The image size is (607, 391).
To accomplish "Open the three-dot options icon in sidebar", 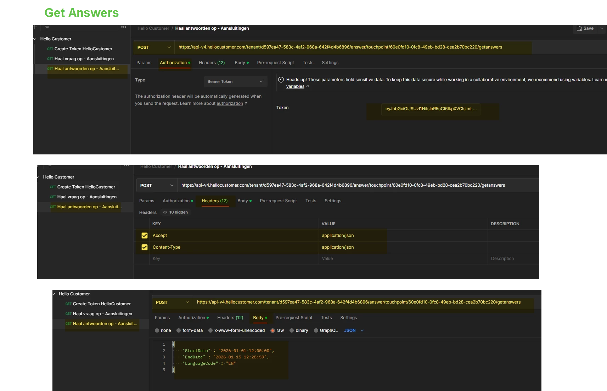I will [x=124, y=27].
